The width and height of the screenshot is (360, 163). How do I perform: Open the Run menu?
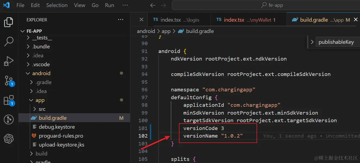pyautogui.click(x=109, y=5)
